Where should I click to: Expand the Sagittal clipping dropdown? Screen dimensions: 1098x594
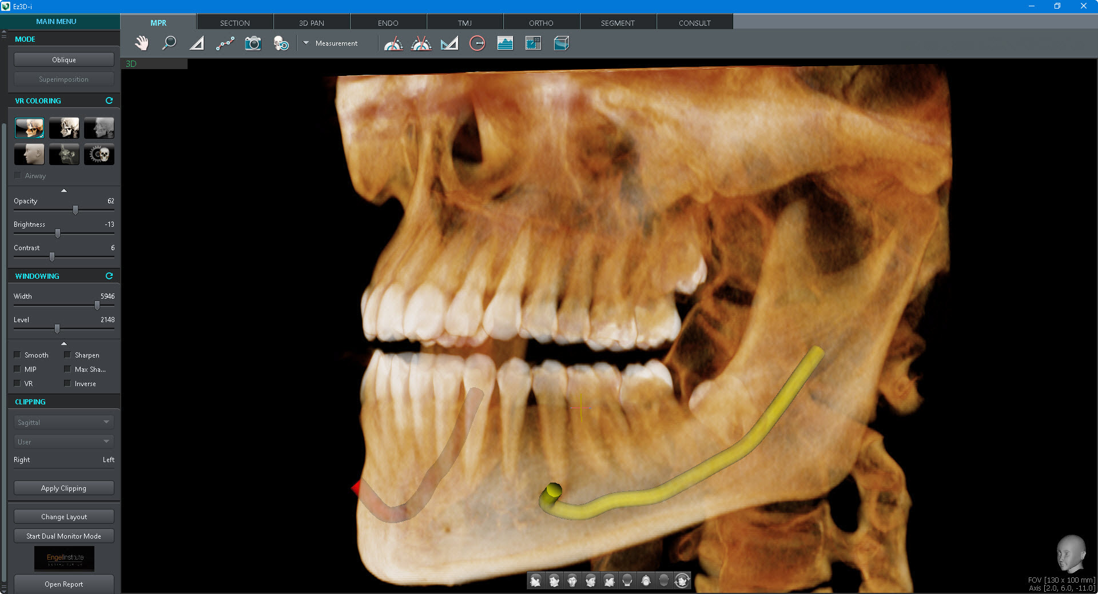point(63,422)
